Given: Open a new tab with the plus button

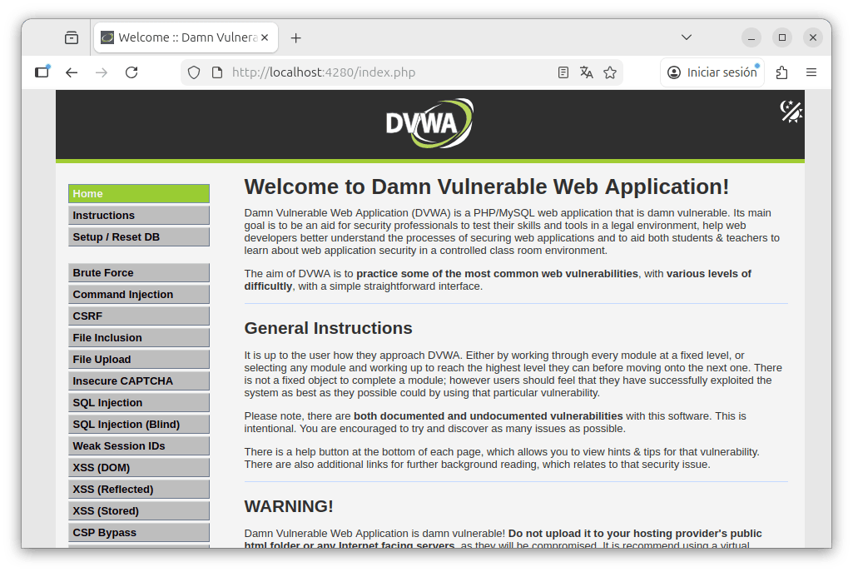Looking at the screenshot, I should click(296, 38).
